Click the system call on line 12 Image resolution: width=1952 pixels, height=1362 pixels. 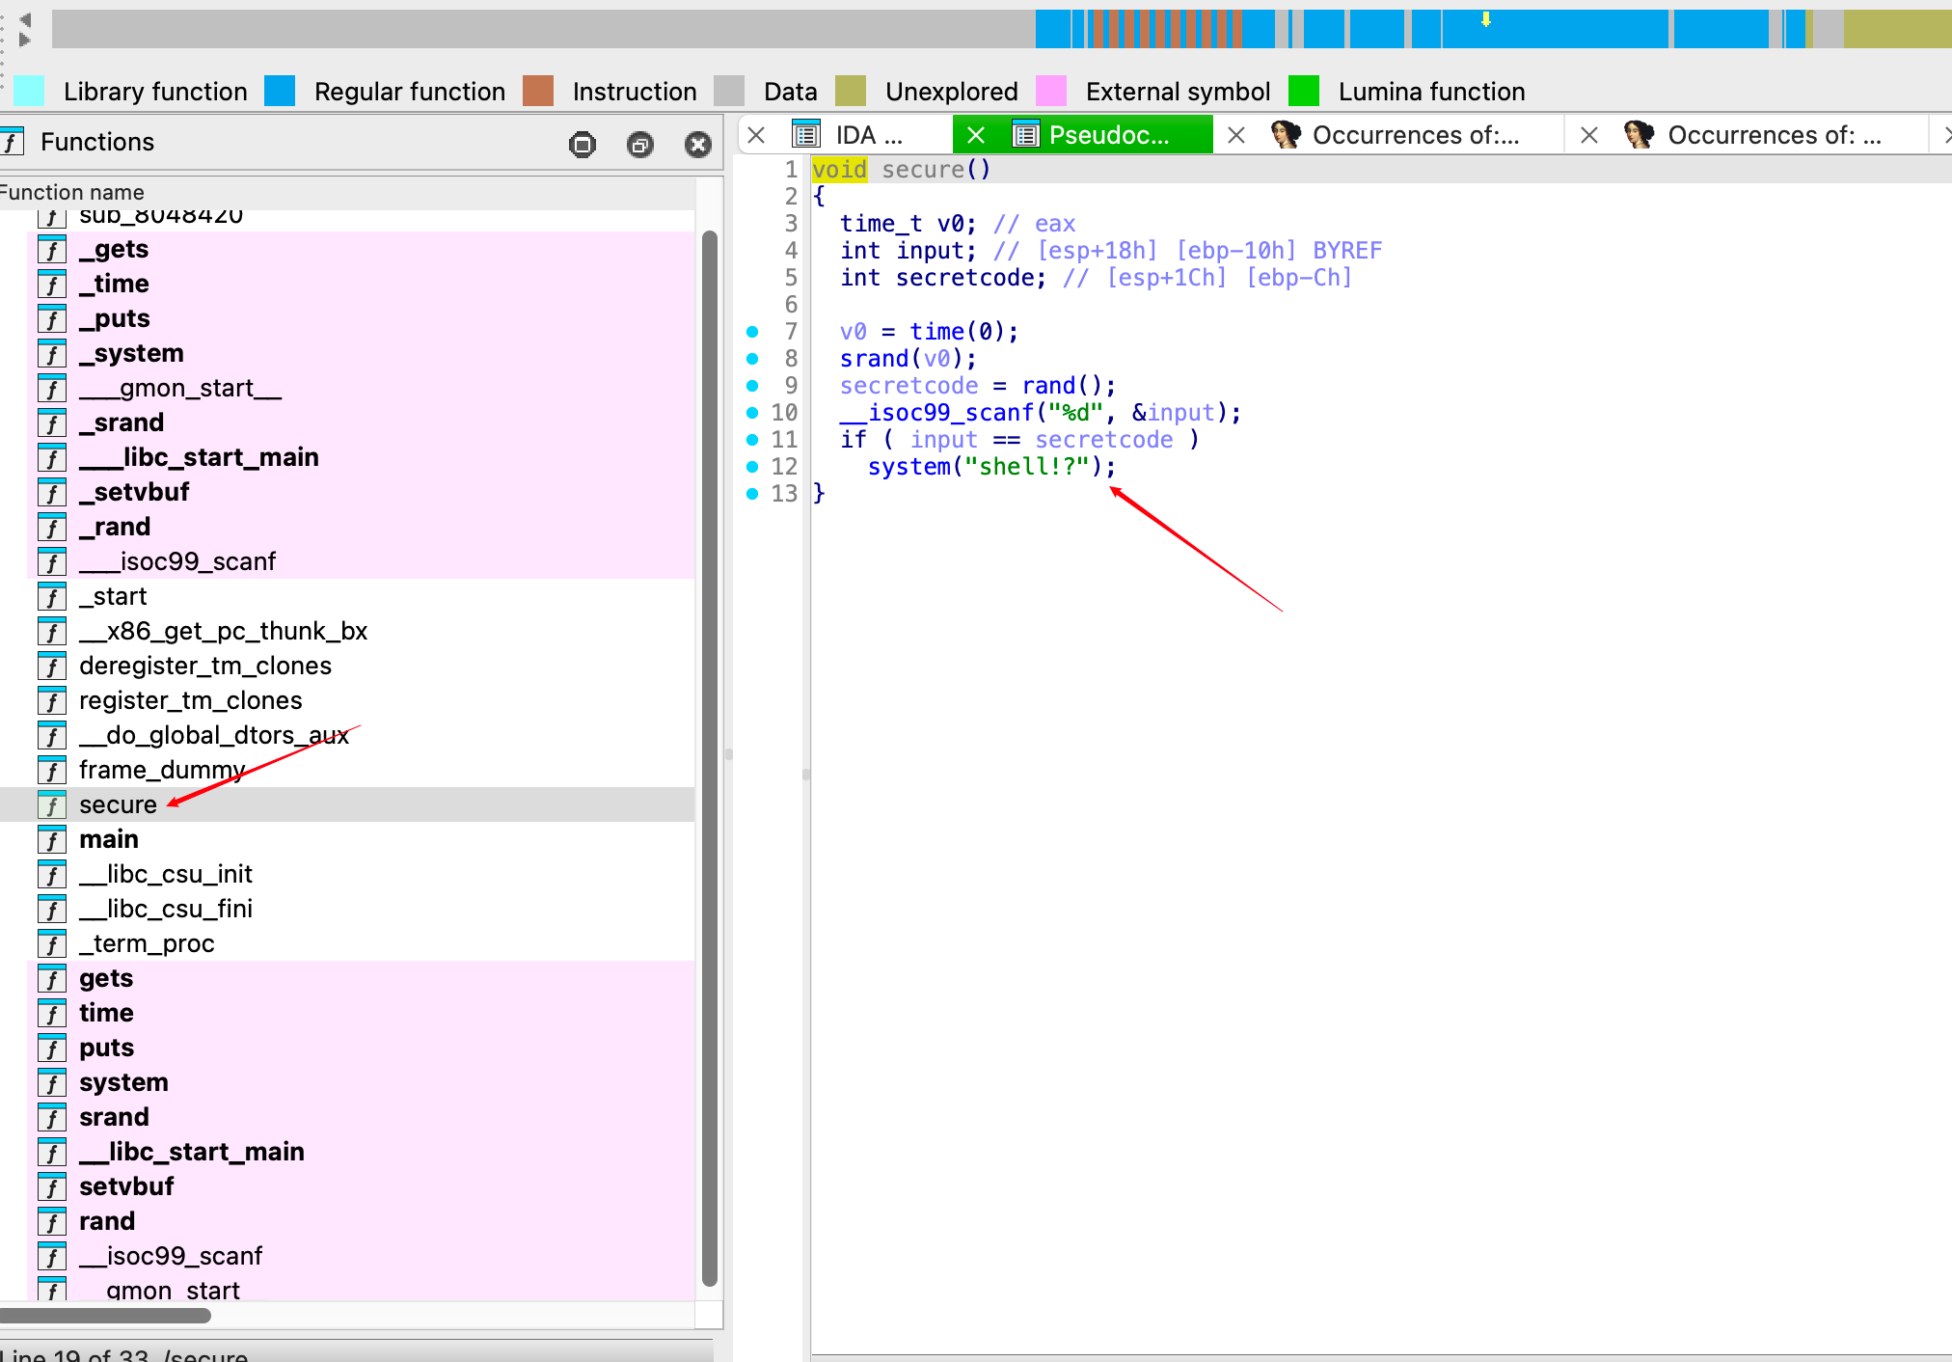[908, 467]
